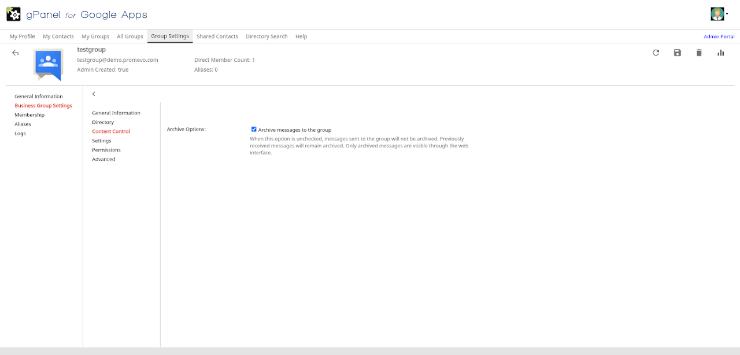Select Permissions in the settings submenu

click(x=106, y=150)
